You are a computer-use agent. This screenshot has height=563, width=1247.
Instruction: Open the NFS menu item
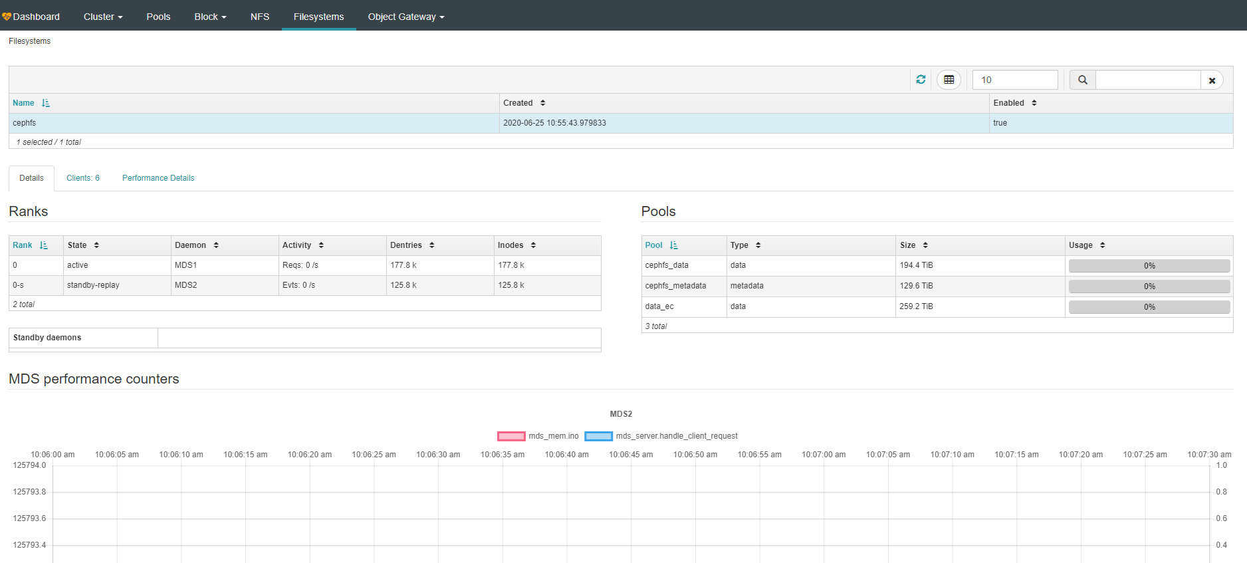tap(260, 17)
